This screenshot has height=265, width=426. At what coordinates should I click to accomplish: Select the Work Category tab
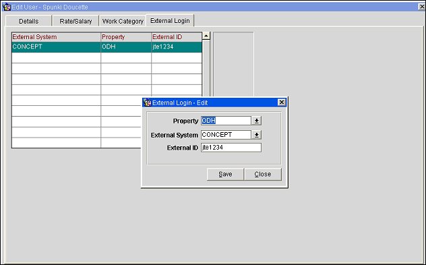tap(123, 21)
